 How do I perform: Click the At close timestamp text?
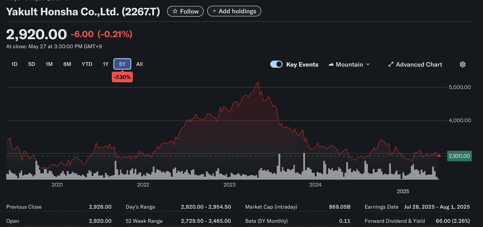(x=54, y=47)
